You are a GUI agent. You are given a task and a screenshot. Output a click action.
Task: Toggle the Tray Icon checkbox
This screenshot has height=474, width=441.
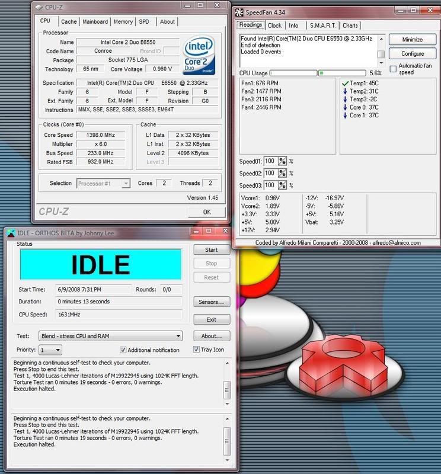pyautogui.click(x=196, y=350)
